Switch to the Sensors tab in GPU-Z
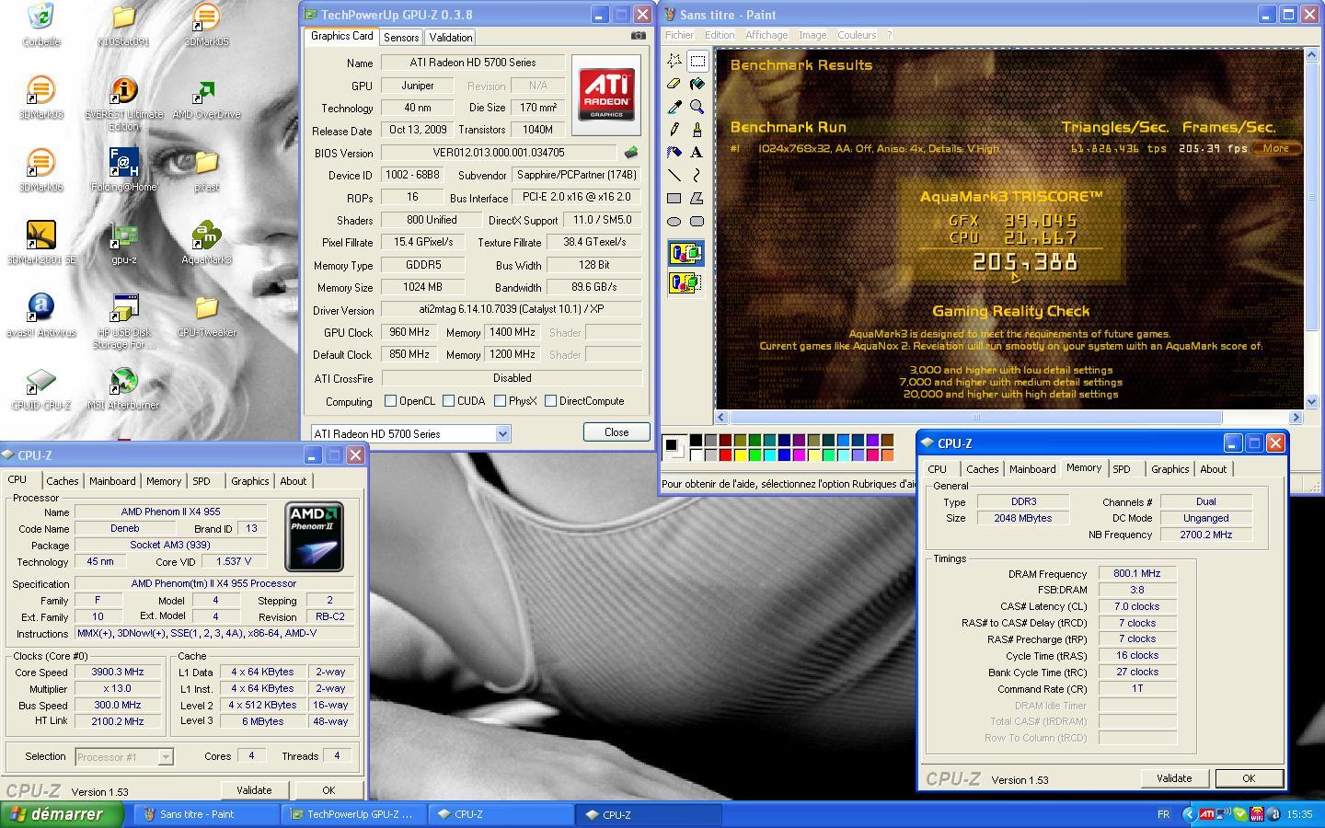The height and width of the screenshot is (828, 1325). point(401,38)
